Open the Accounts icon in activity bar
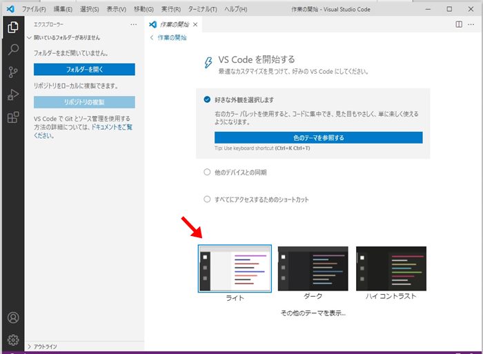This screenshot has width=483, height=354. coord(13,317)
